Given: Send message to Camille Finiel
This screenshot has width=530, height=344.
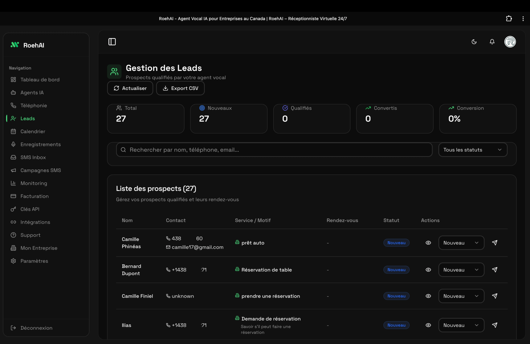Looking at the screenshot, I should pyautogui.click(x=495, y=296).
